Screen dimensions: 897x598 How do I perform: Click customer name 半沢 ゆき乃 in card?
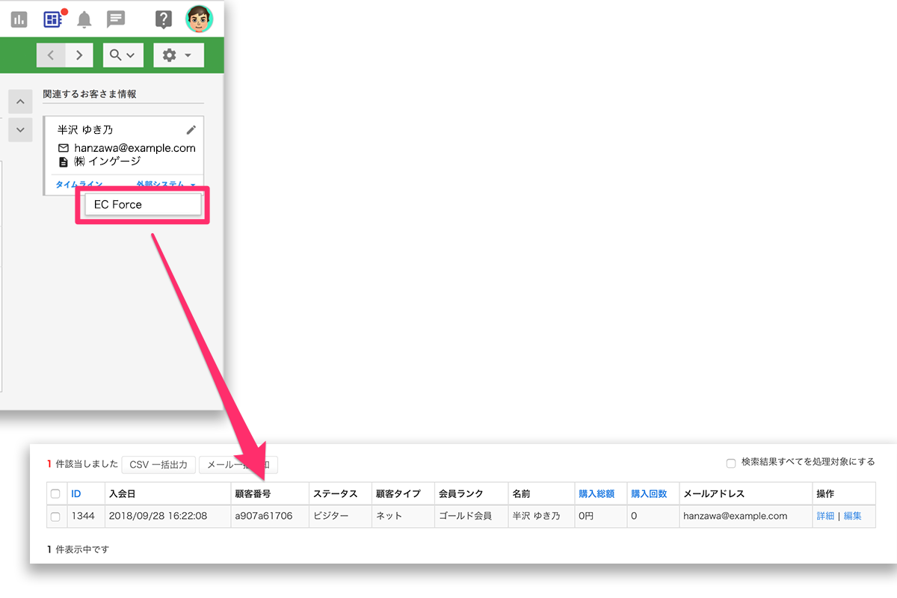(x=85, y=130)
